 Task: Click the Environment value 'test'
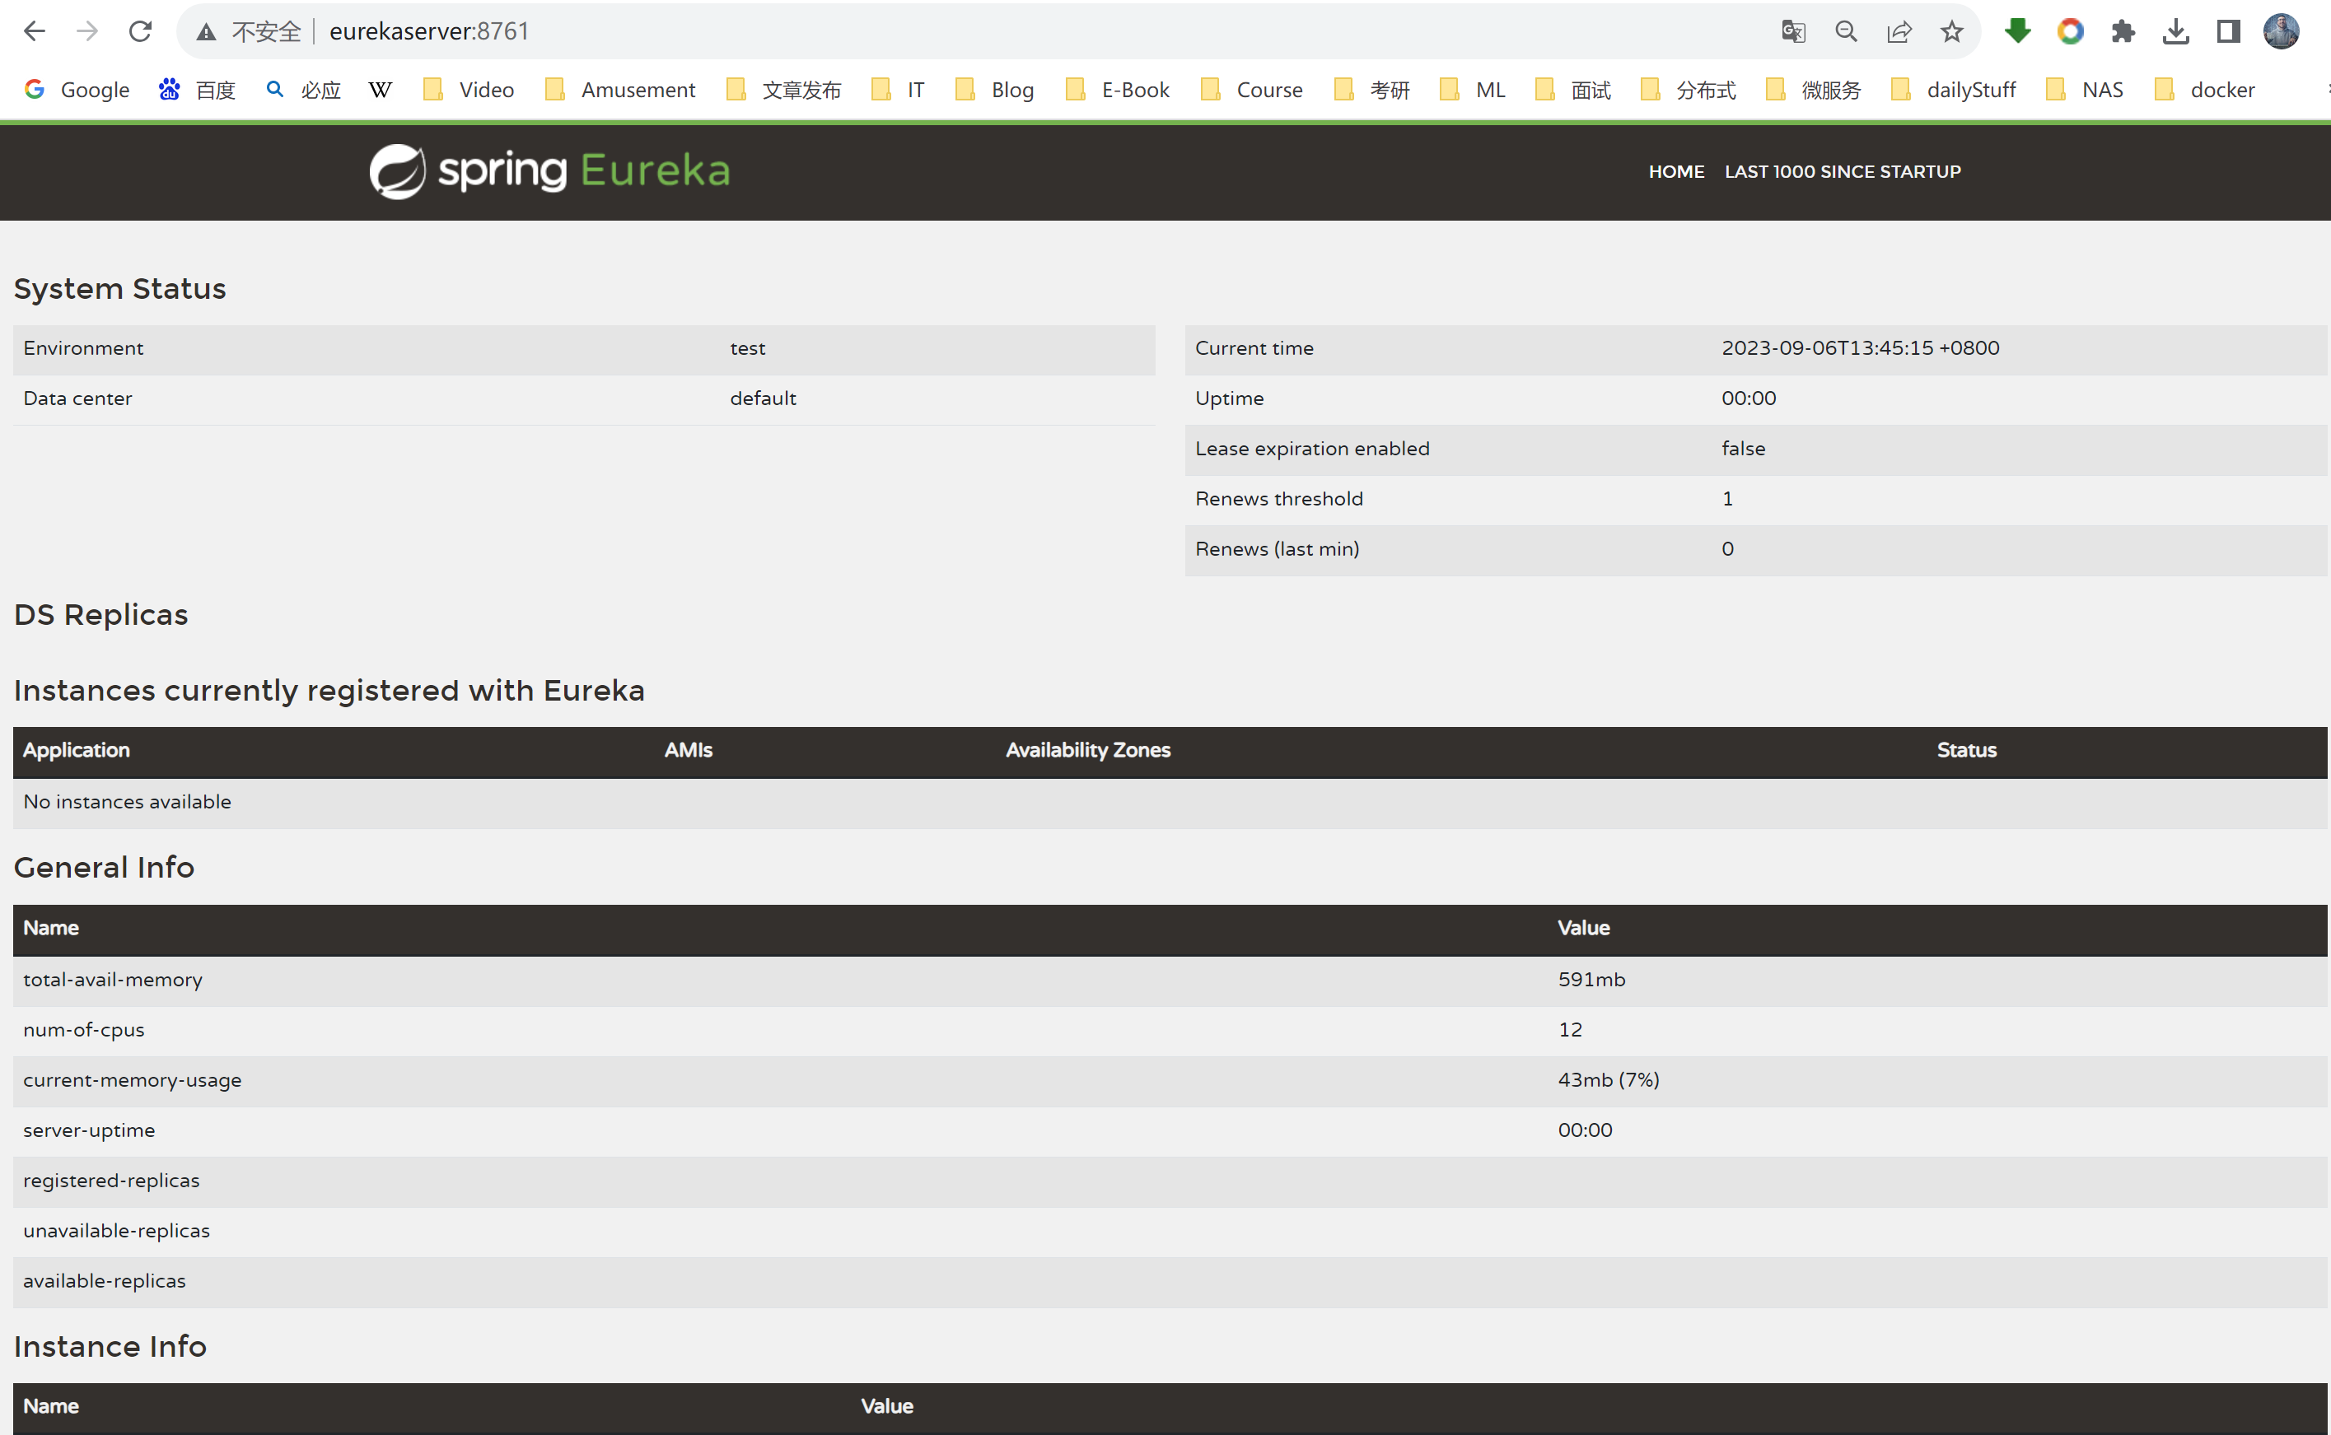(x=747, y=348)
